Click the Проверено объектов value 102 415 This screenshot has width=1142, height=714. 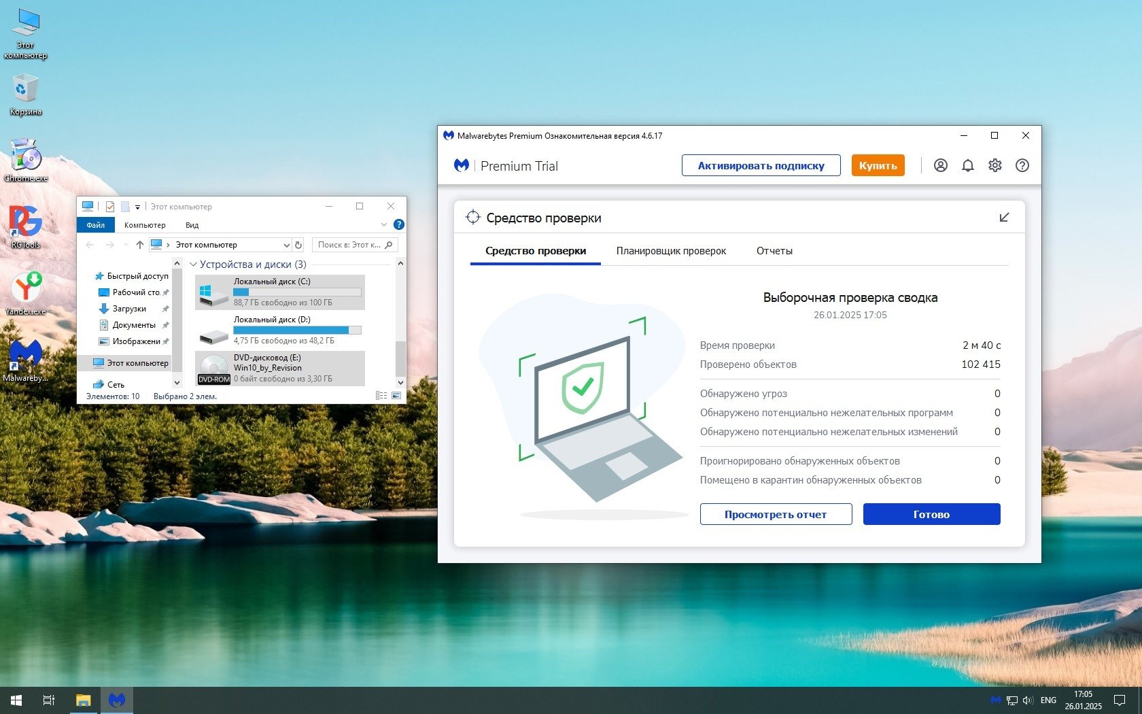(x=981, y=364)
